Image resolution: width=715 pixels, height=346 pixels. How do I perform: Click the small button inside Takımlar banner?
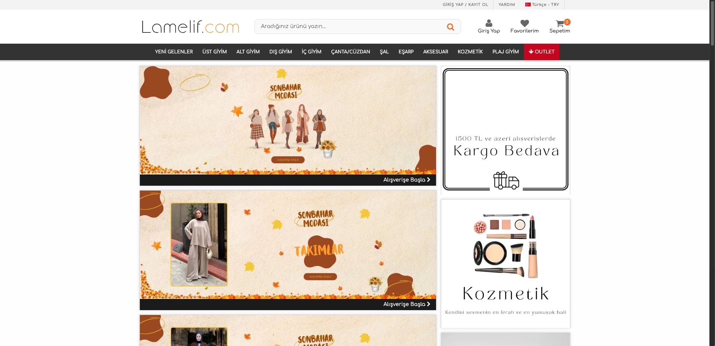[320, 277]
